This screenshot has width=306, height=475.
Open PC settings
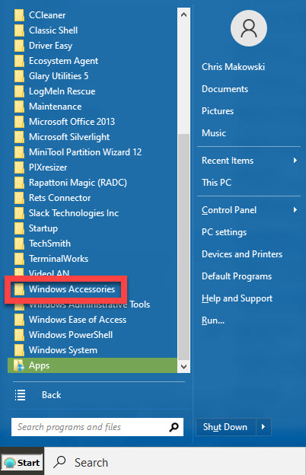(225, 232)
